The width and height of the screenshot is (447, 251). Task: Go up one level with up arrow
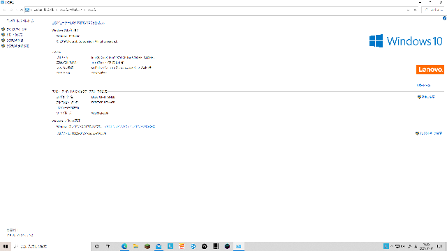[22, 10]
